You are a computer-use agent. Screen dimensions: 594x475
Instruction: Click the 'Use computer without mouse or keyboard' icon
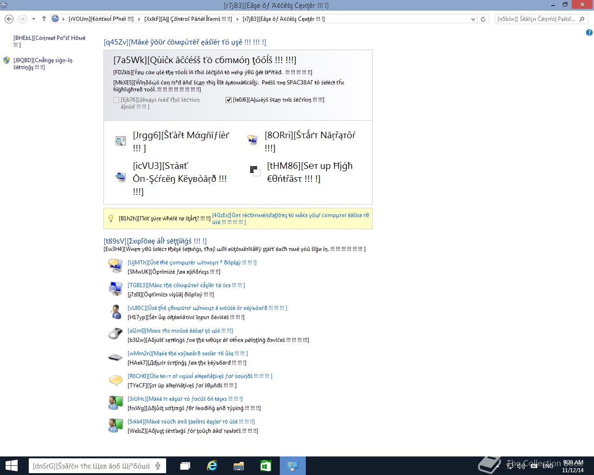[115, 312]
